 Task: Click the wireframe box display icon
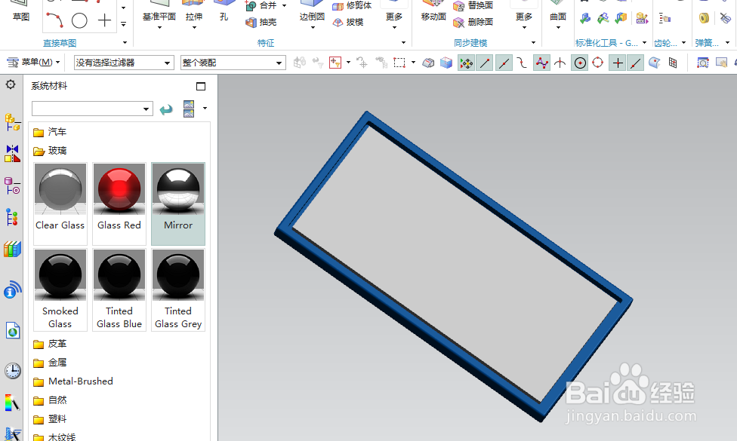[x=427, y=63]
